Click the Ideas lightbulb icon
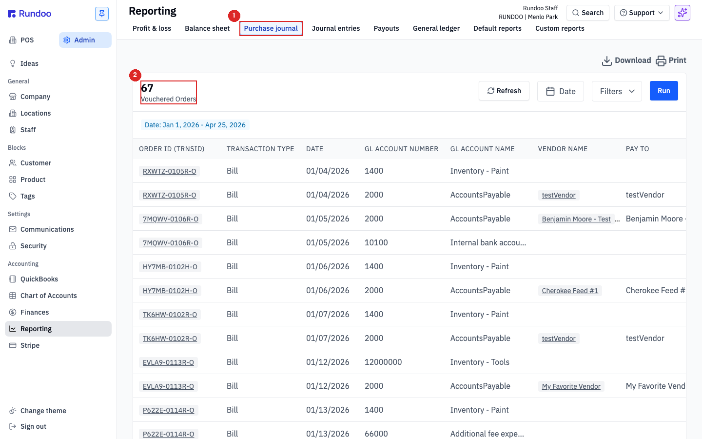The image size is (702, 439). 13,63
